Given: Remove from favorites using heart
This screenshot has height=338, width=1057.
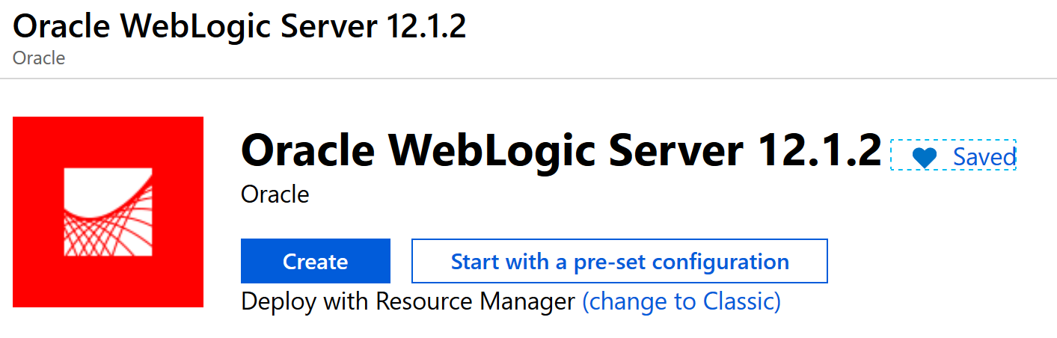Looking at the screenshot, I should 925,157.
